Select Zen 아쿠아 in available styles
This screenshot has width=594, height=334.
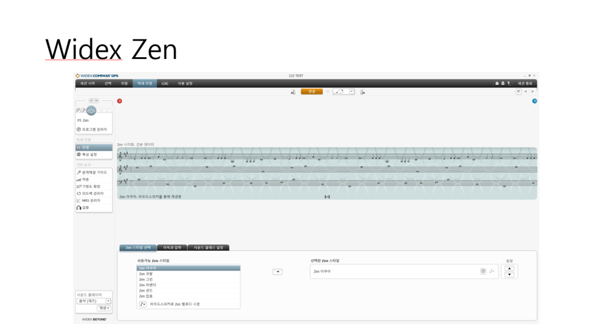point(188,268)
